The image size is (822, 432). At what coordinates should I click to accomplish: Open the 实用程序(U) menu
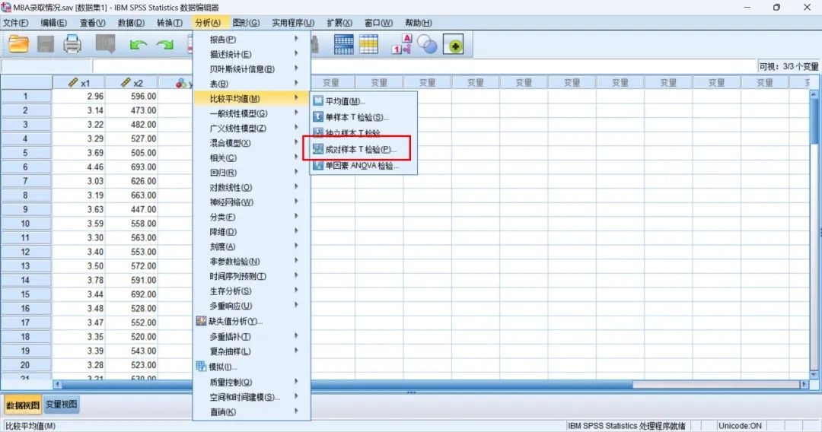pyautogui.click(x=293, y=23)
